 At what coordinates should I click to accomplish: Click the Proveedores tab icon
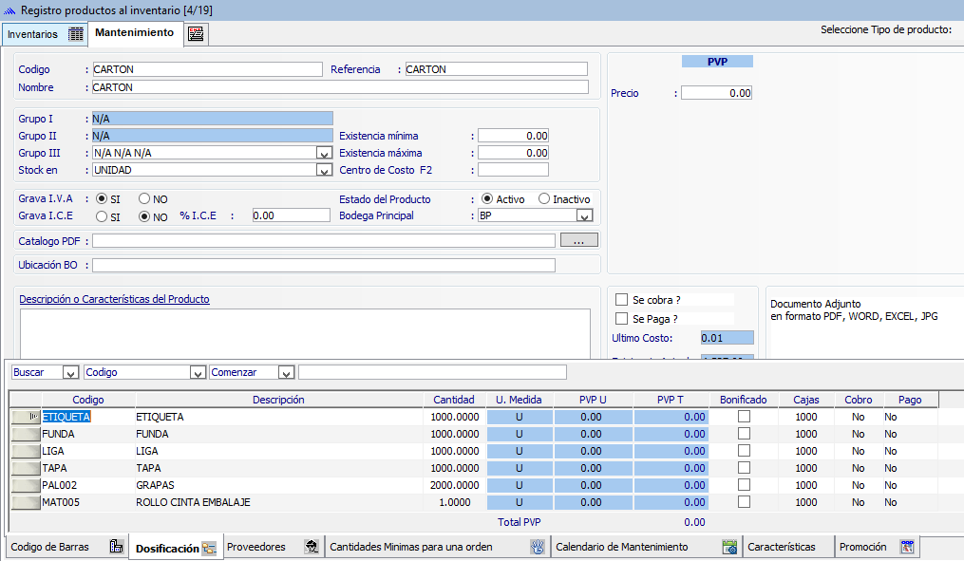pyautogui.click(x=312, y=547)
